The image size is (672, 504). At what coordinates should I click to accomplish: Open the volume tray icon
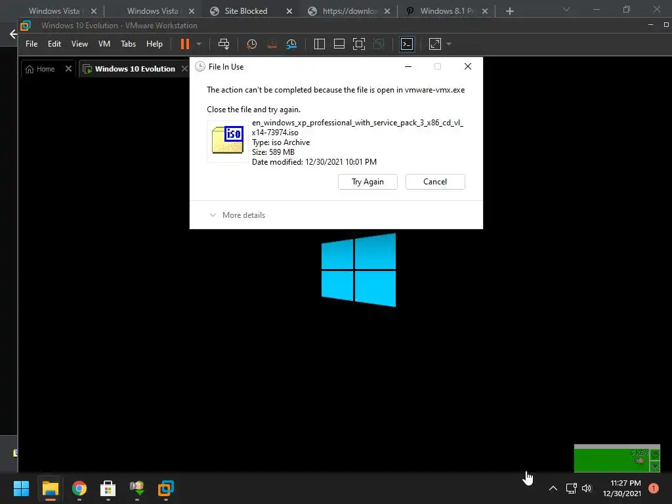(587, 488)
